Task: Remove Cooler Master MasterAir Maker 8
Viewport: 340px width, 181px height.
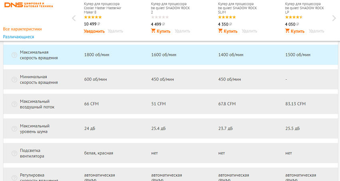Action: click(x=115, y=31)
